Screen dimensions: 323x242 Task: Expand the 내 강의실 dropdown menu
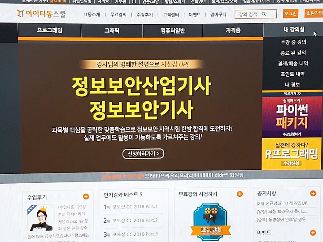coord(293,30)
